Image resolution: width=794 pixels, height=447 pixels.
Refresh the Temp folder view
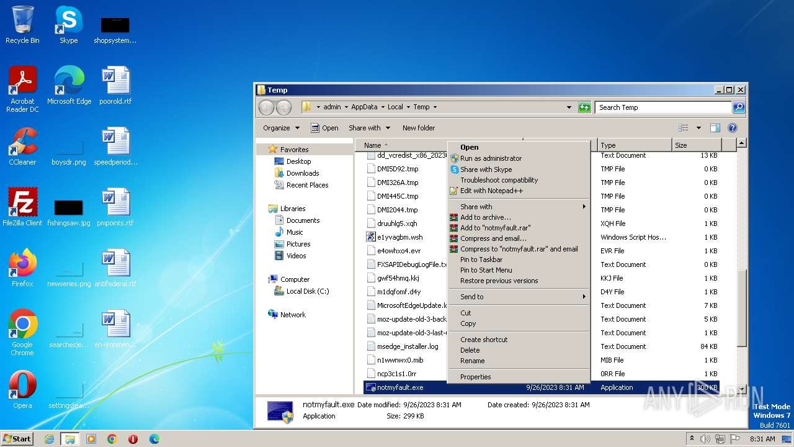584,107
